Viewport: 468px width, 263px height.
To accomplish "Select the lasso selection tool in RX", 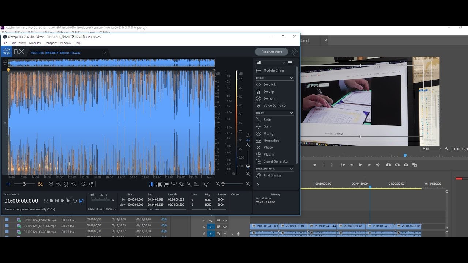I will (174, 184).
